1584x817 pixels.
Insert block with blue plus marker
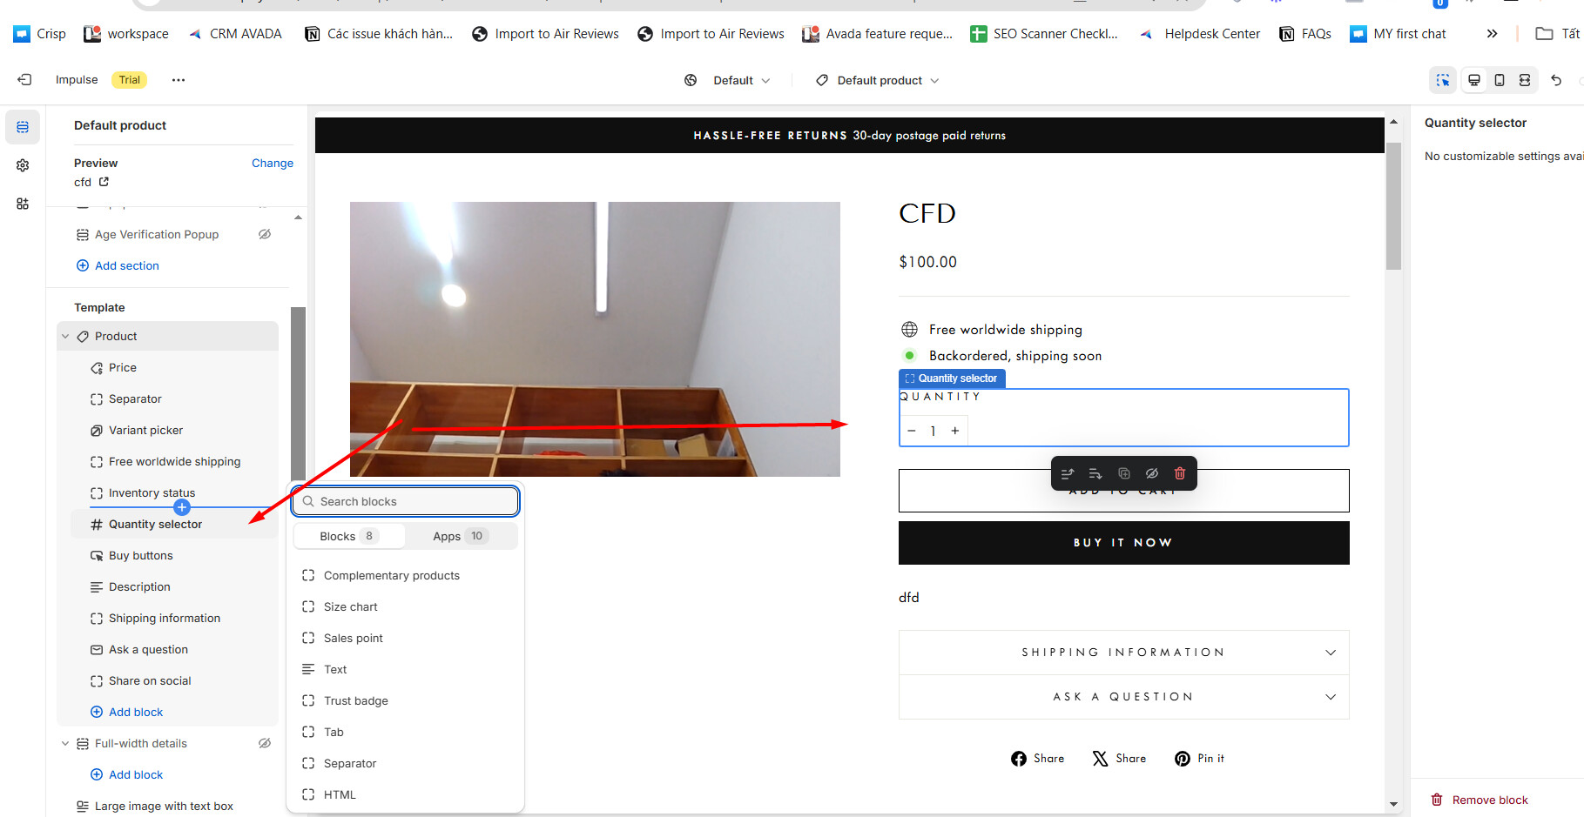(x=182, y=507)
